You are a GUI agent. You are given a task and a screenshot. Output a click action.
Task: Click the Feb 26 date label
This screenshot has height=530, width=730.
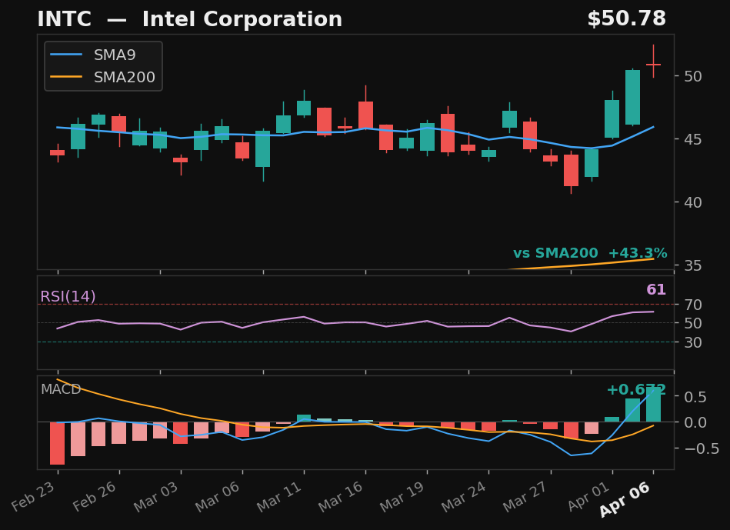95,496
